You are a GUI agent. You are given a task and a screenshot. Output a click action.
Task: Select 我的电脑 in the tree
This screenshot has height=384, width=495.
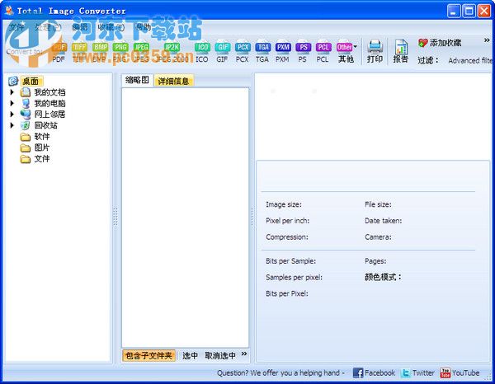[49, 103]
